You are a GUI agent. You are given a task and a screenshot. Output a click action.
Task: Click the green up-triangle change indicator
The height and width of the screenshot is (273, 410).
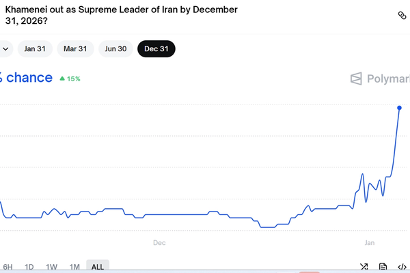63,78
